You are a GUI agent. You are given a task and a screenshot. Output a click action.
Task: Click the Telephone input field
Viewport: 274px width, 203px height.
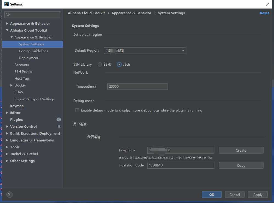pyautogui.click(x=181, y=150)
